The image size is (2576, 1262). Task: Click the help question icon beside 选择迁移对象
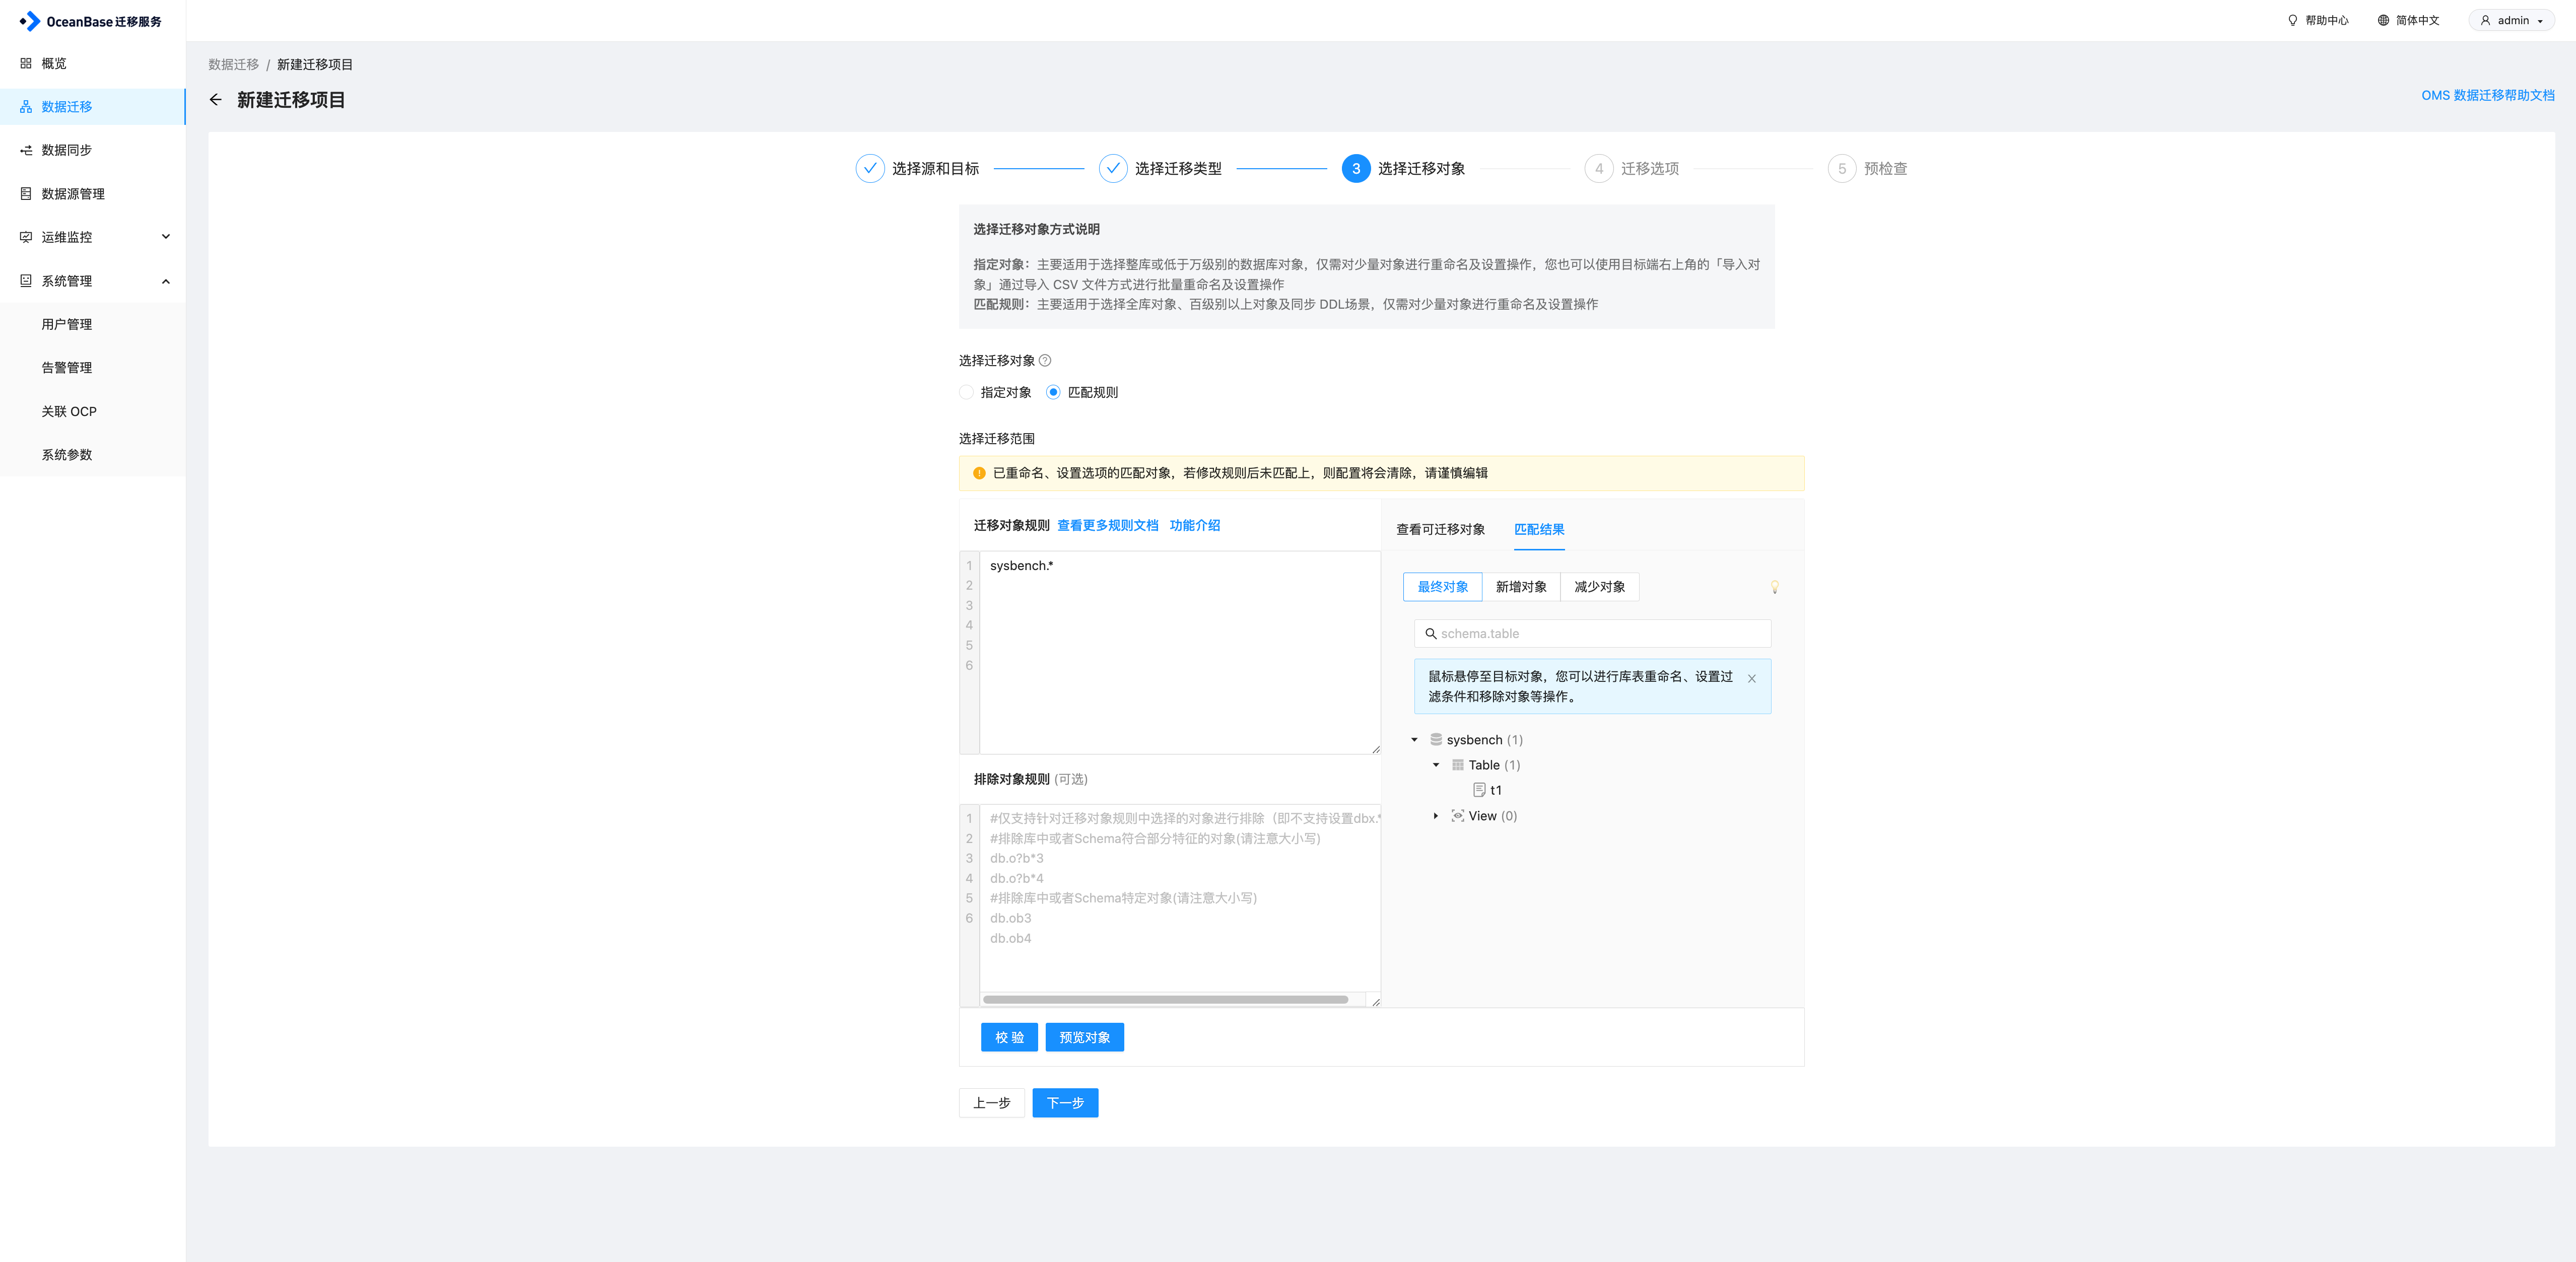pyautogui.click(x=1045, y=361)
